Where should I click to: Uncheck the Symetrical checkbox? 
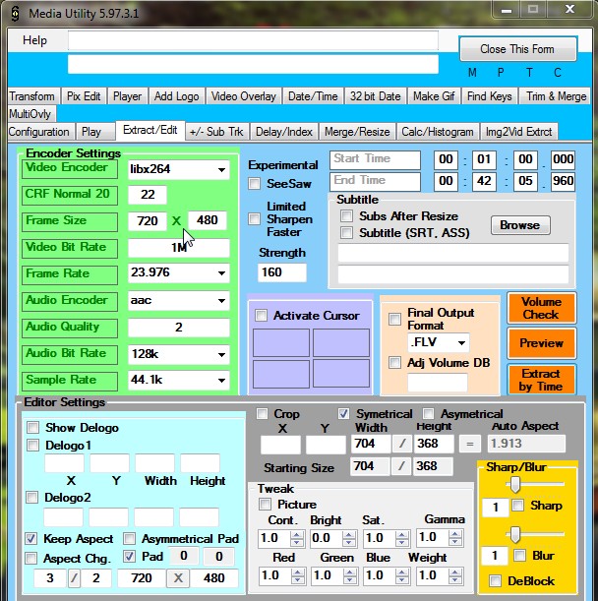click(343, 413)
